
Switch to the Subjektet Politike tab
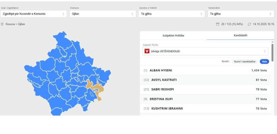(x=173, y=35)
